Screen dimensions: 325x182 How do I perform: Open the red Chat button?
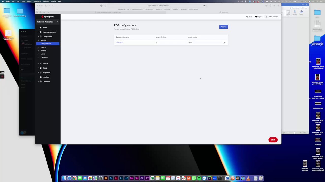[273, 140]
